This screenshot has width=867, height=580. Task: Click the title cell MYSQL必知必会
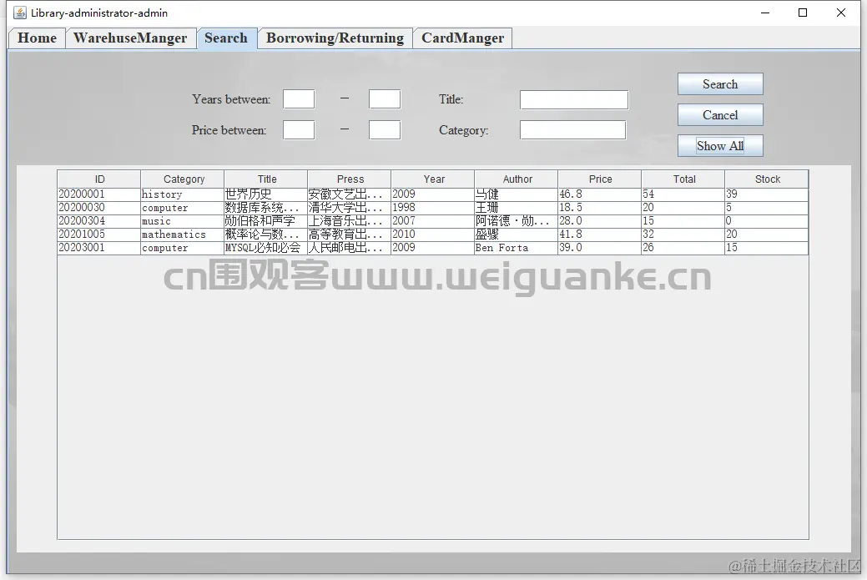pyautogui.click(x=266, y=248)
